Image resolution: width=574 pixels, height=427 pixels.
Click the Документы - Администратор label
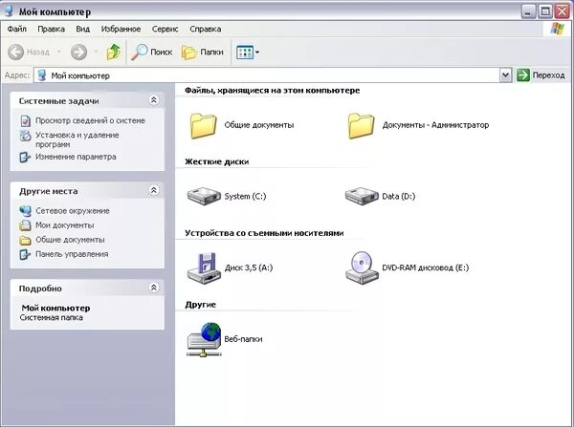click(435, 125)
